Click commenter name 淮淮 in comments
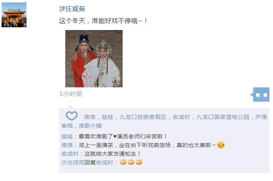Image resolution: width=273 pixels, height=181 pixels. (x=67, y=145)
